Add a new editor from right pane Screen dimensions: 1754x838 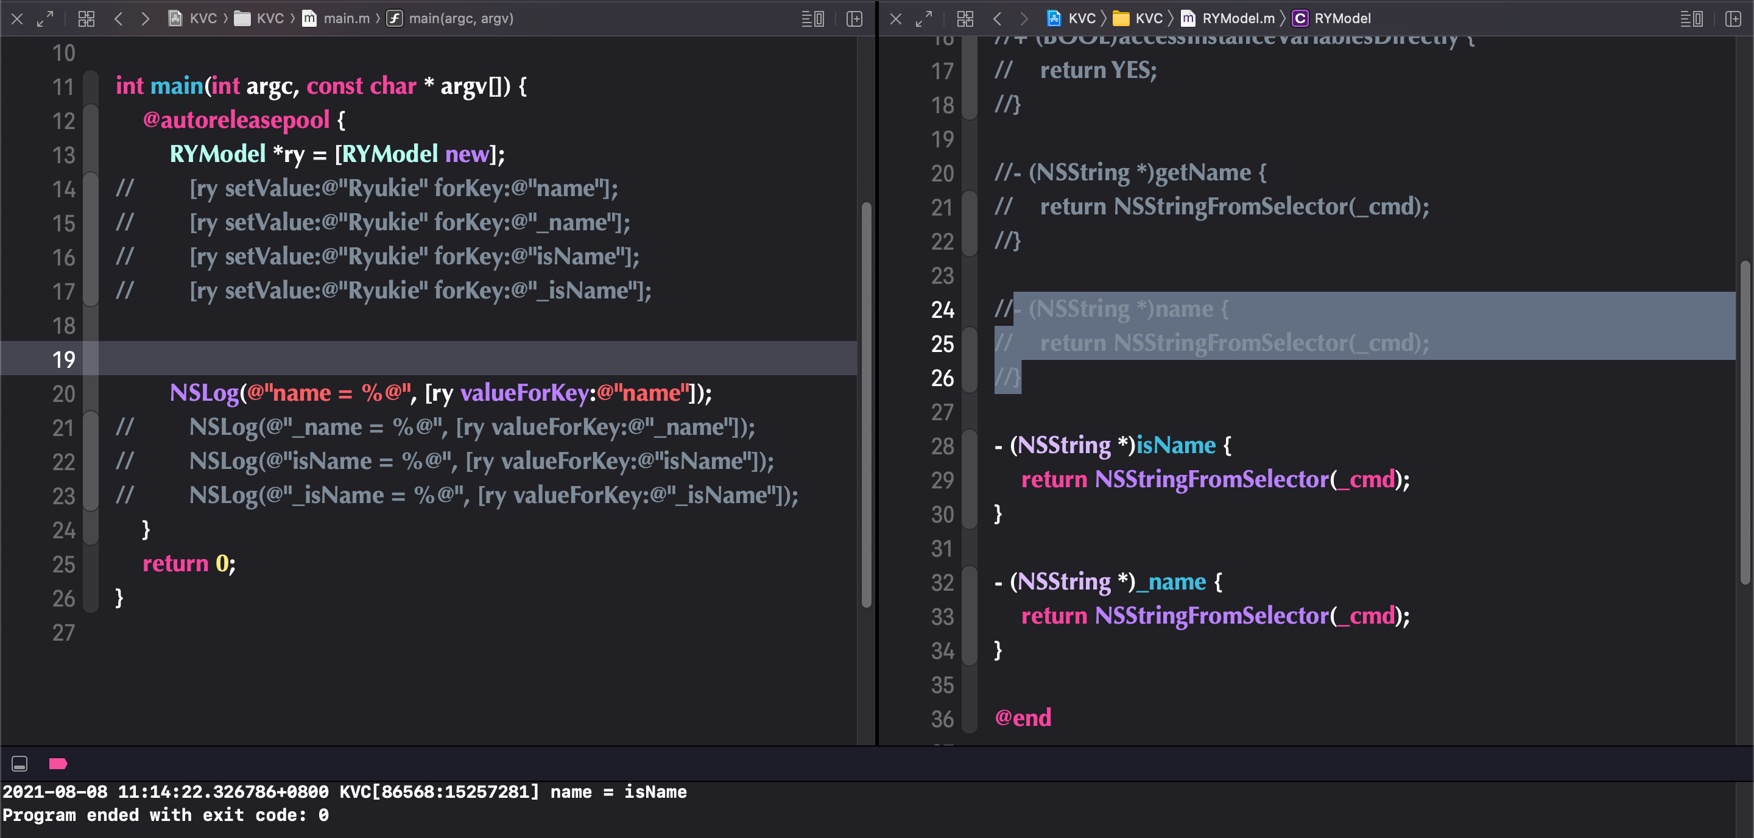point(1733,19)
